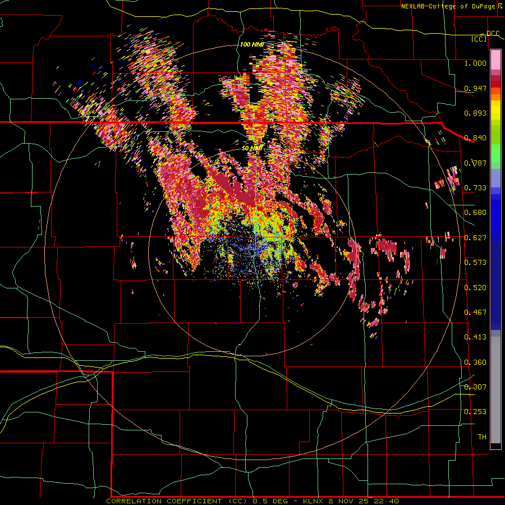This screenshot has height=505, width=505.
Task: Click the TH label on the legend
Action: click(x=482, y=437)
